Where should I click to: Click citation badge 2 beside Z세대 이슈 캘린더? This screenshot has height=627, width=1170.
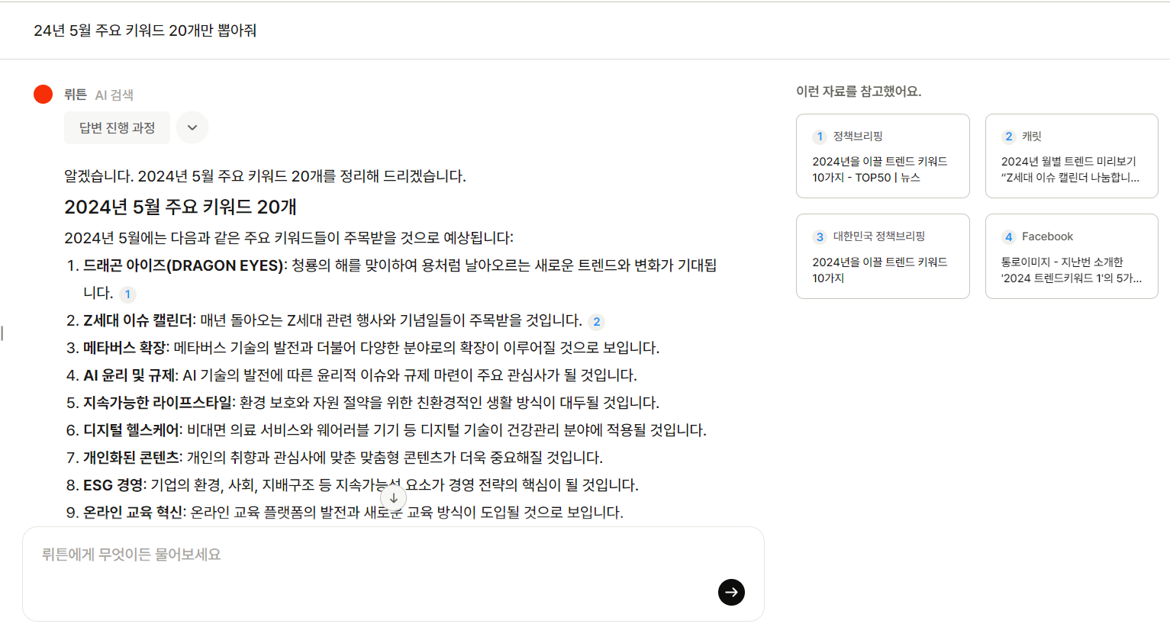(x=595, y=322)
